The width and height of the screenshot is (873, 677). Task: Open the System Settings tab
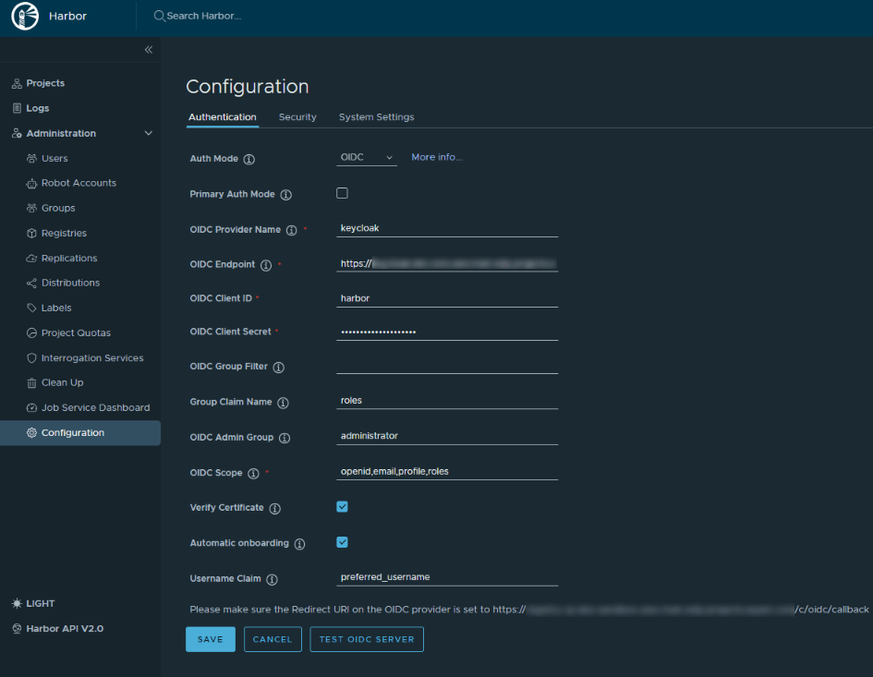coord(376,117)
